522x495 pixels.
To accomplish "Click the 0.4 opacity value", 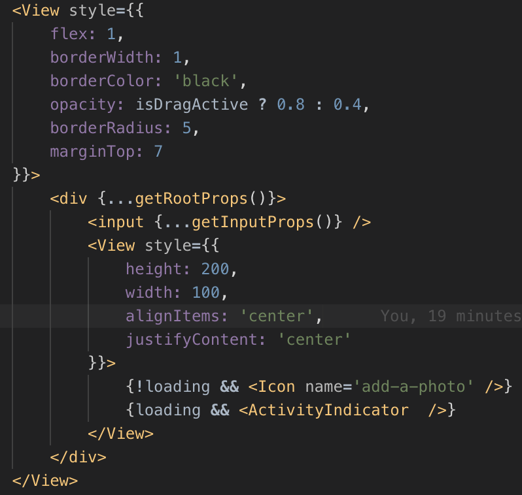I will pos(347,104).
